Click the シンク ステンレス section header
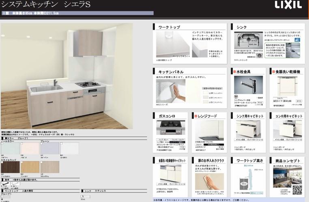309x202 pixels. [114, 191]
